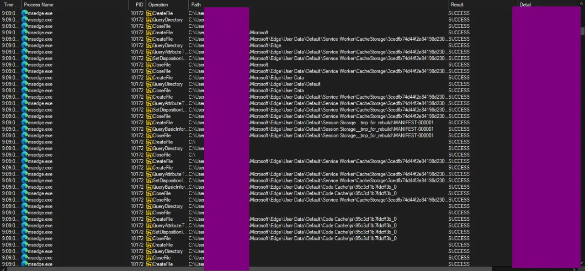Click CreateFile icon in Code Cache js row
The height and width of the screenshot is (271, 585).
click(149, 219)
